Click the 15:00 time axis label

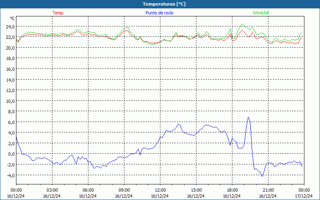pyautogui.click(x=196, y=190)
